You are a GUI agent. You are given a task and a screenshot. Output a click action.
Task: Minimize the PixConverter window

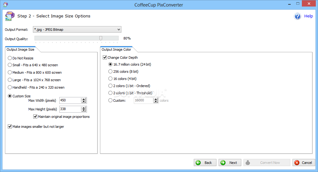[x=289, y=4]
